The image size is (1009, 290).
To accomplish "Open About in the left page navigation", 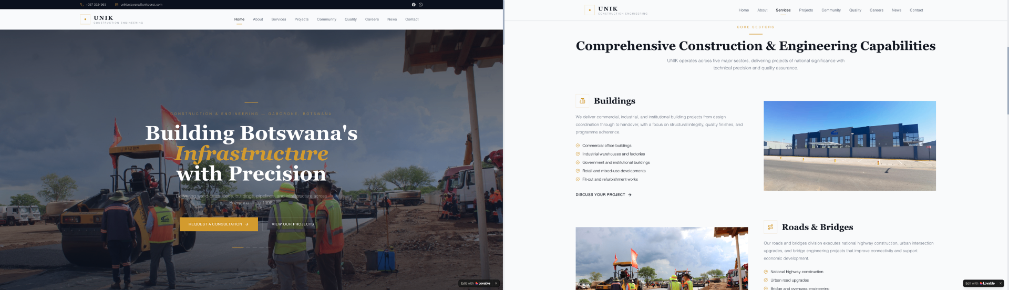I will 258,19.
